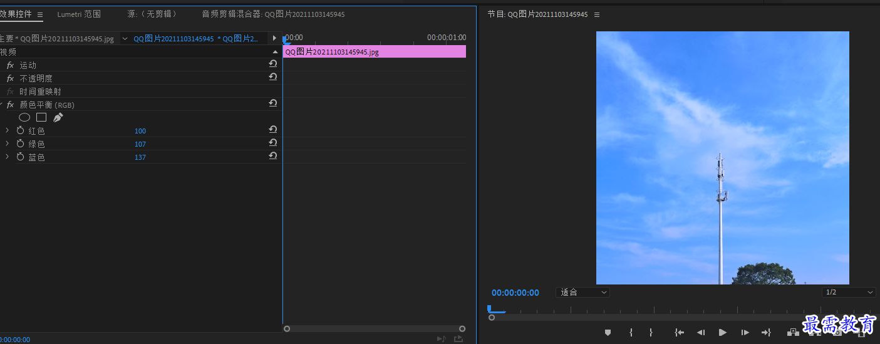Create an ellipse mask for 颜色平衡
Screen dimensions: 880x344
pyautogui.click(x=24, y=117)
